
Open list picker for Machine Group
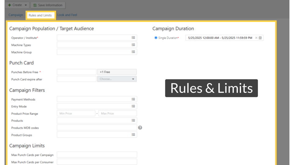tap(133, 52)
